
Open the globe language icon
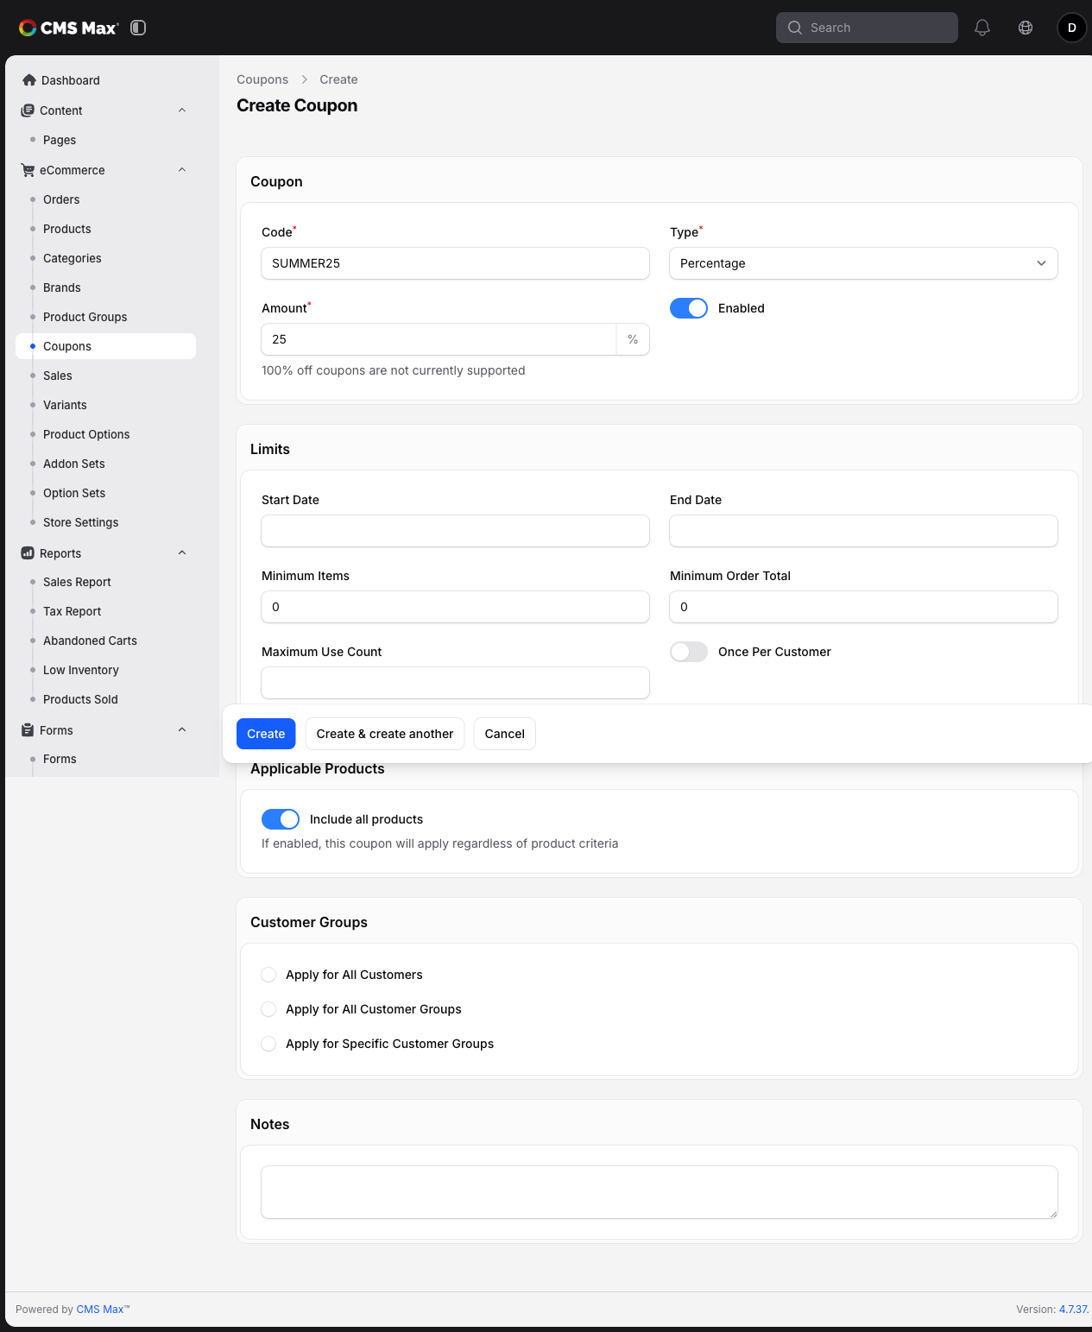(x=1026, y=28)
